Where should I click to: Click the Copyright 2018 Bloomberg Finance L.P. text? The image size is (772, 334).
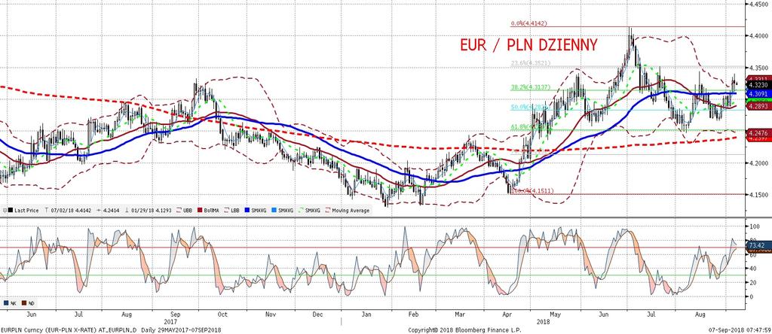click(x=466, y=329)
